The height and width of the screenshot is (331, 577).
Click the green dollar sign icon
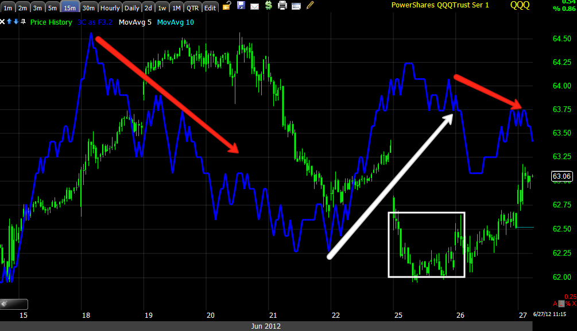point(269,6)
